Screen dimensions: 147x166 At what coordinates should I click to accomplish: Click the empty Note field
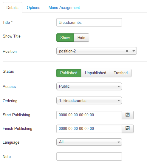(89, 156)
